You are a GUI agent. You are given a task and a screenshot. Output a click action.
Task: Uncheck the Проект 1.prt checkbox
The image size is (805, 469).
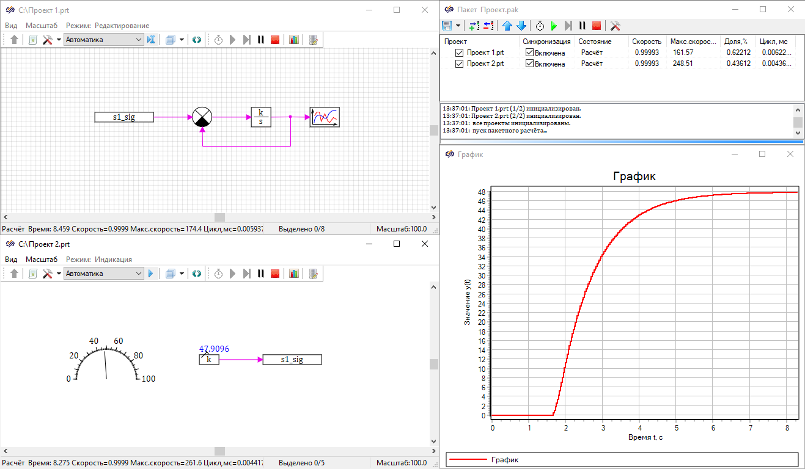pyautogui.click(x=459, y=53)
